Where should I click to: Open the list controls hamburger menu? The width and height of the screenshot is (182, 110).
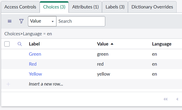click(x=10, y=21)
